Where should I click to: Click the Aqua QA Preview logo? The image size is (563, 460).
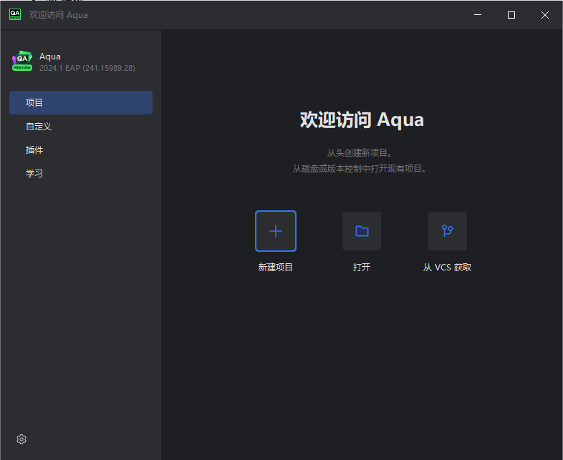pyautogui.click(x=22, y=61)
